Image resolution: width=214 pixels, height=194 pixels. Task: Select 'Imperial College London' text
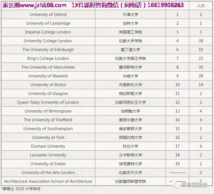click(x=48, y=32)
